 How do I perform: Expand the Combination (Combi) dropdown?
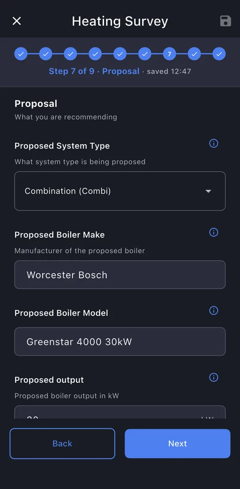coord(120,191)
